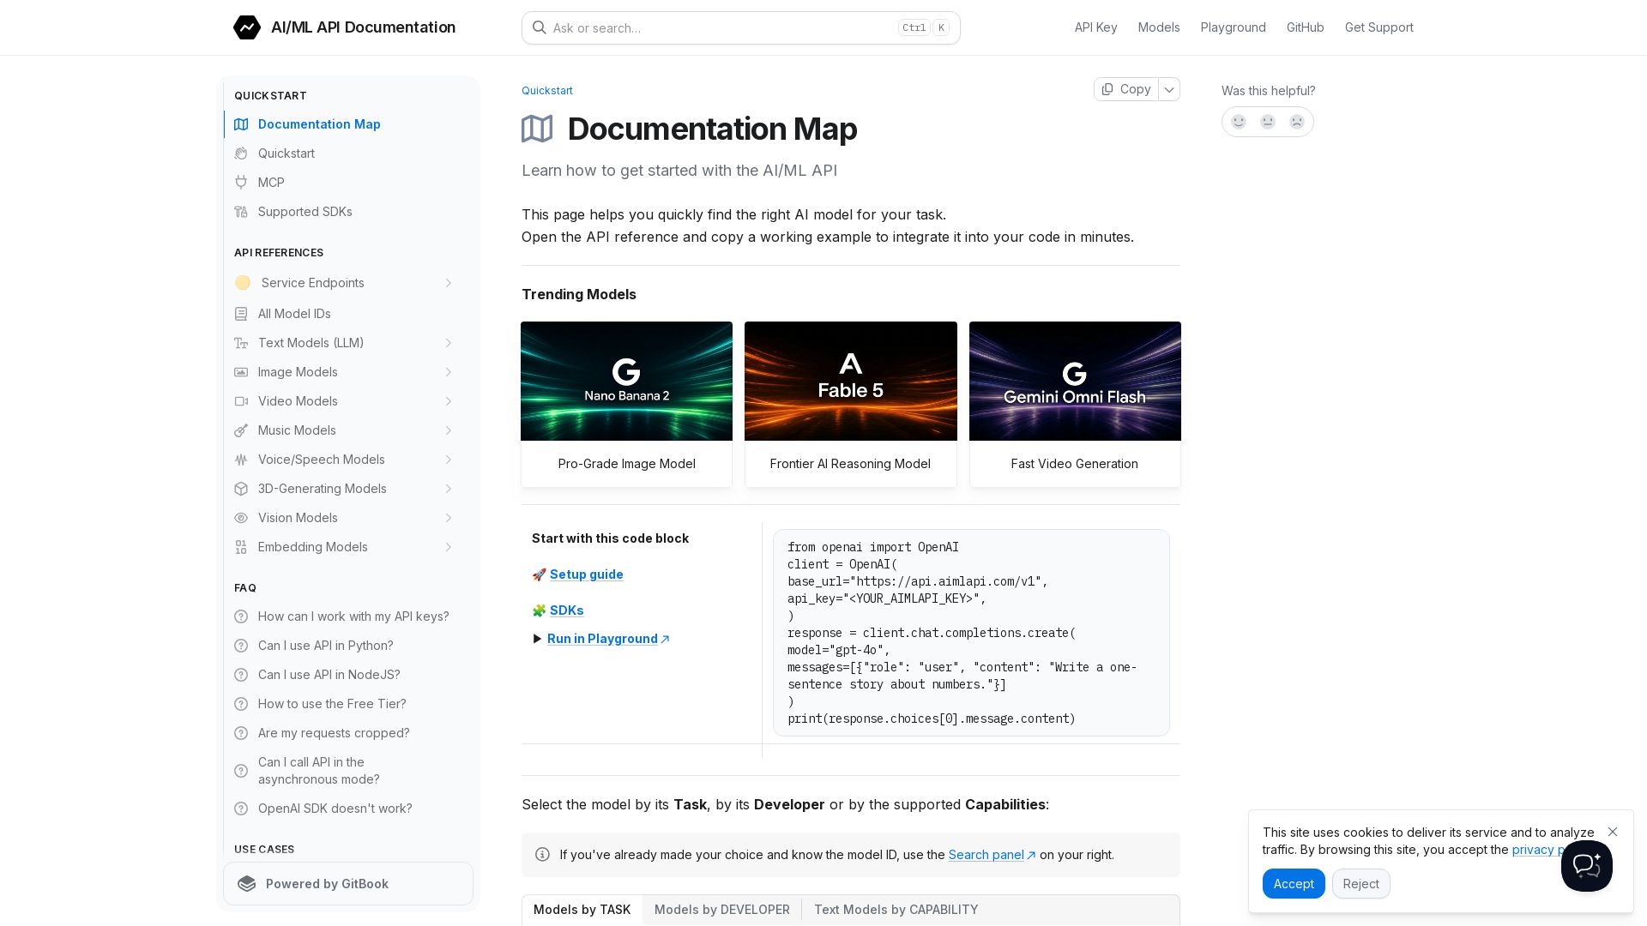
Task: Expand the Service Endpoints chevron
Action: 449,283
